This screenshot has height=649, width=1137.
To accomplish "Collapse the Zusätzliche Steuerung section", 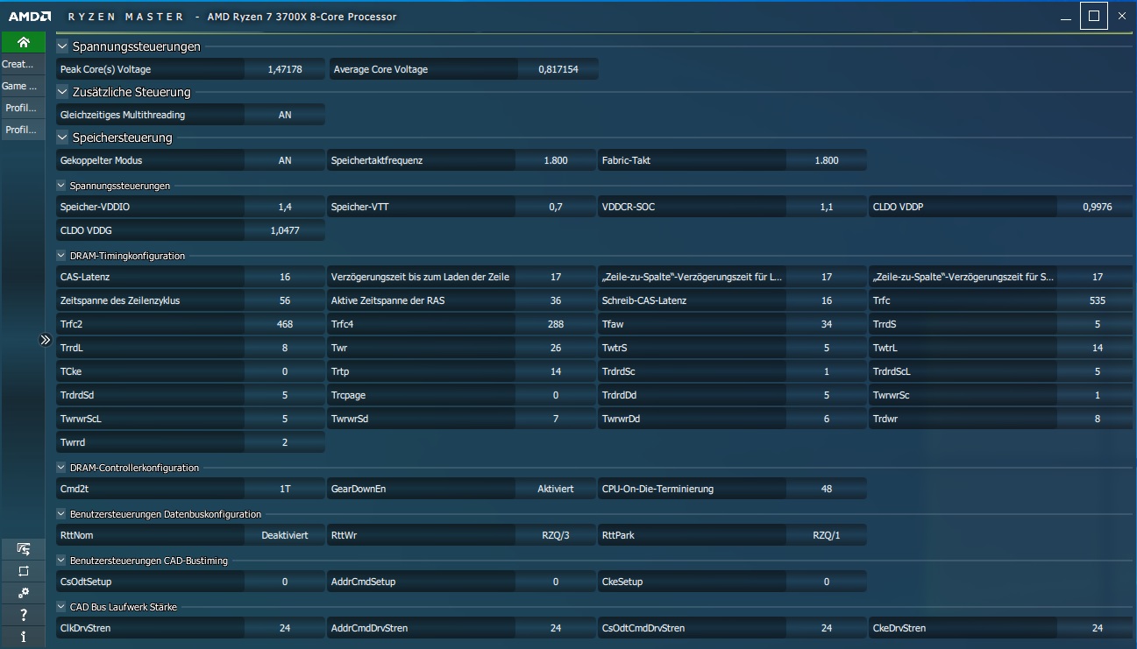I will [62, 91].
